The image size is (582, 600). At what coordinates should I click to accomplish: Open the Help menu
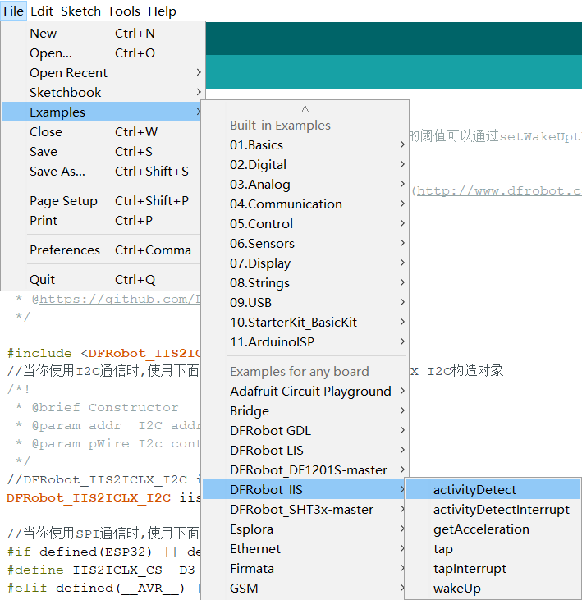pos(162,11)
